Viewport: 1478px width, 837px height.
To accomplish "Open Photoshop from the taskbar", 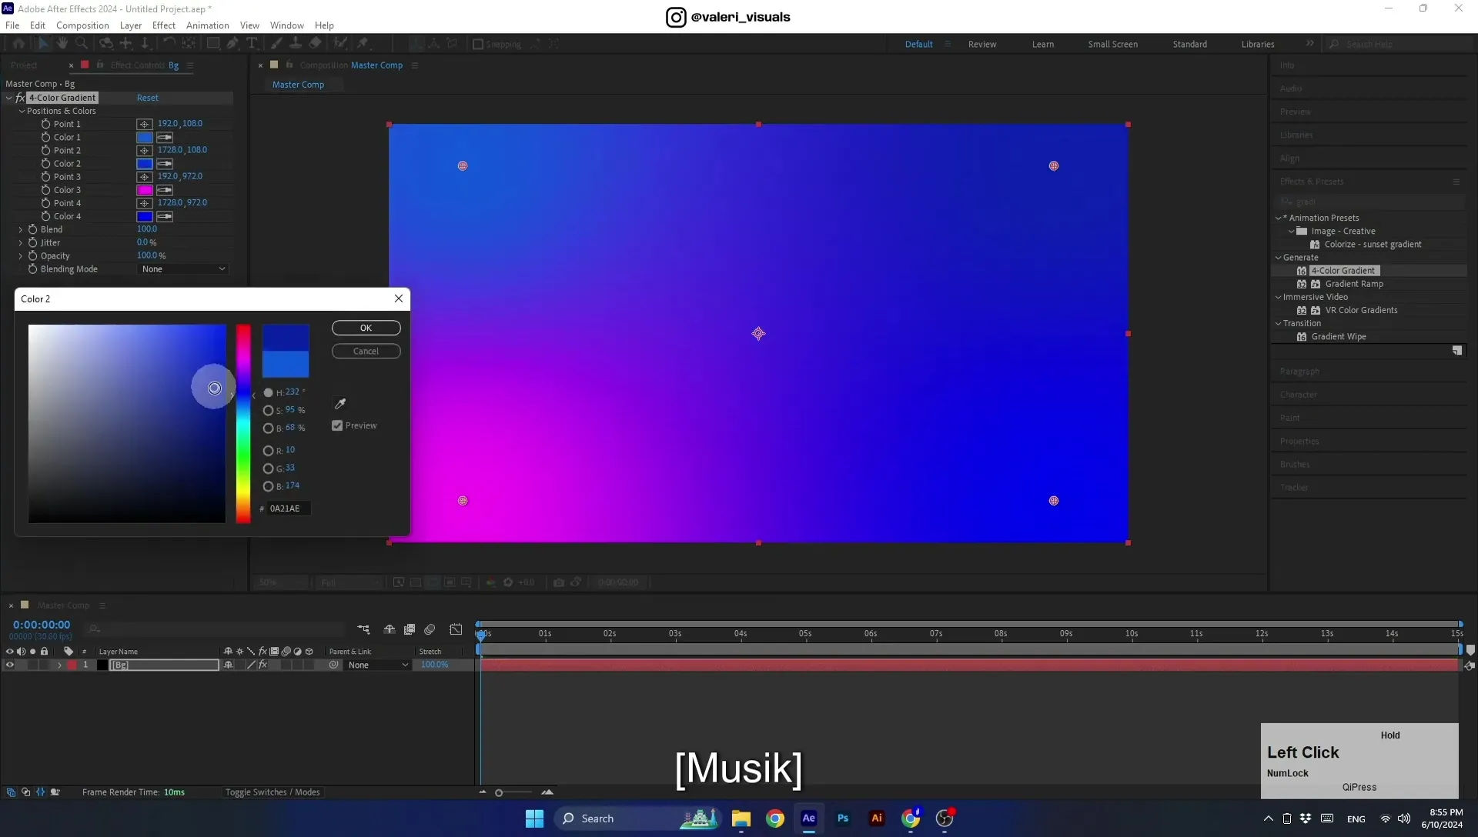I will (x=843, y=819).
